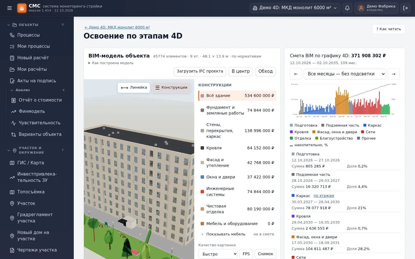The height and width of the screenshot is (259, 415).
Task: Click the Процессы sidebar icon
Action: [12, 35]
